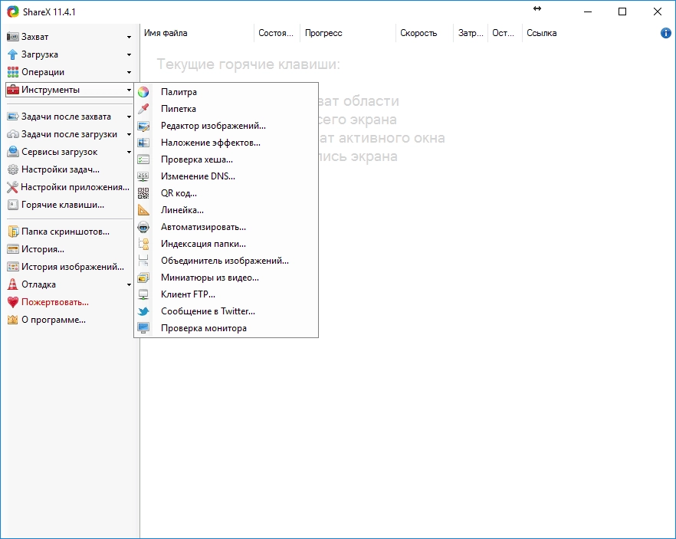Click the Проверка монитора icon

point(143,328)
